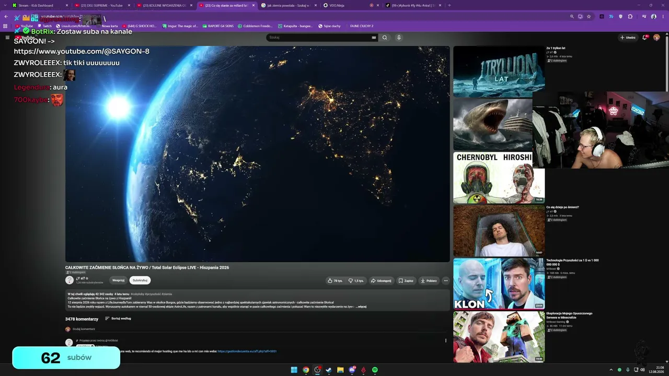Go back with the browser back arrow
This screenshot has height=376, width=669.
click(x=6, y=16)
